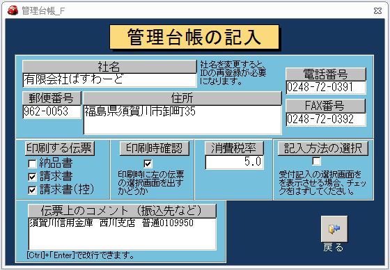Screen dimensions: 390x270
Task: Click the 消費税率 field showing 5.0
Action: [234, 162]
